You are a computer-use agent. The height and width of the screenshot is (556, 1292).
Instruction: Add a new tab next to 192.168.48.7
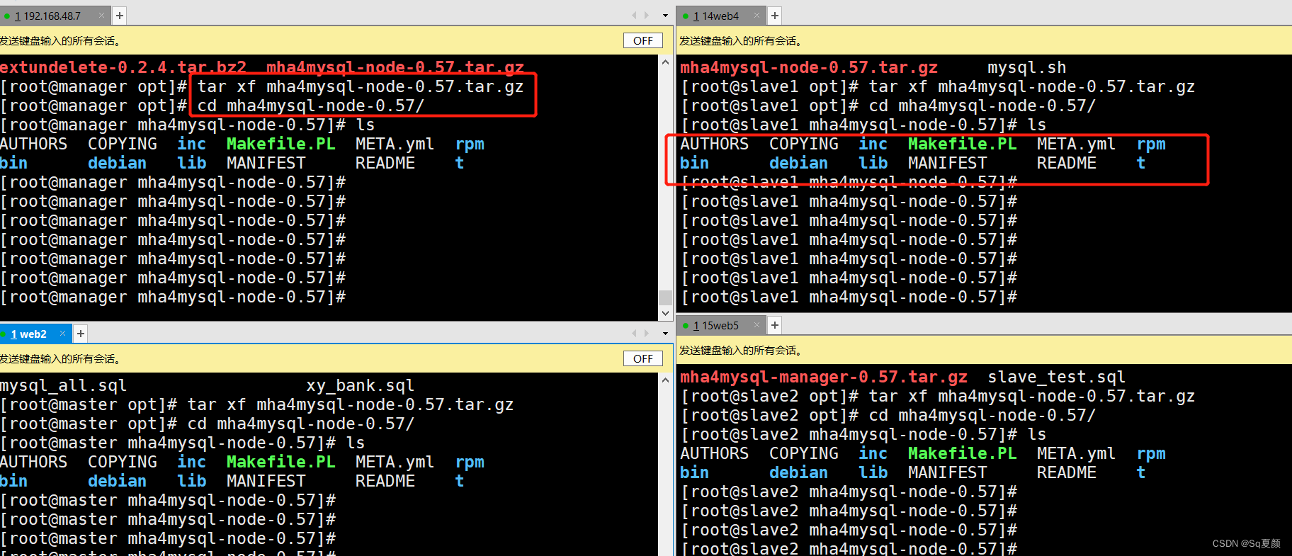coord(120,16)
